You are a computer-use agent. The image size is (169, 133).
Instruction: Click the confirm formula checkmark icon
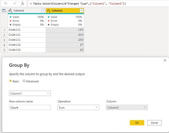[15, 4]
